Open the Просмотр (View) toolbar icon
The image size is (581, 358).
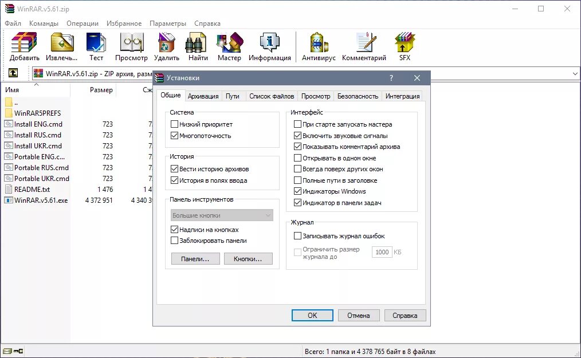click(x=132, y=42)
